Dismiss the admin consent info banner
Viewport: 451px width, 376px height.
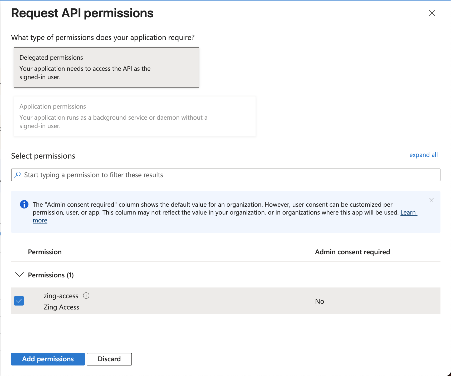431,200
